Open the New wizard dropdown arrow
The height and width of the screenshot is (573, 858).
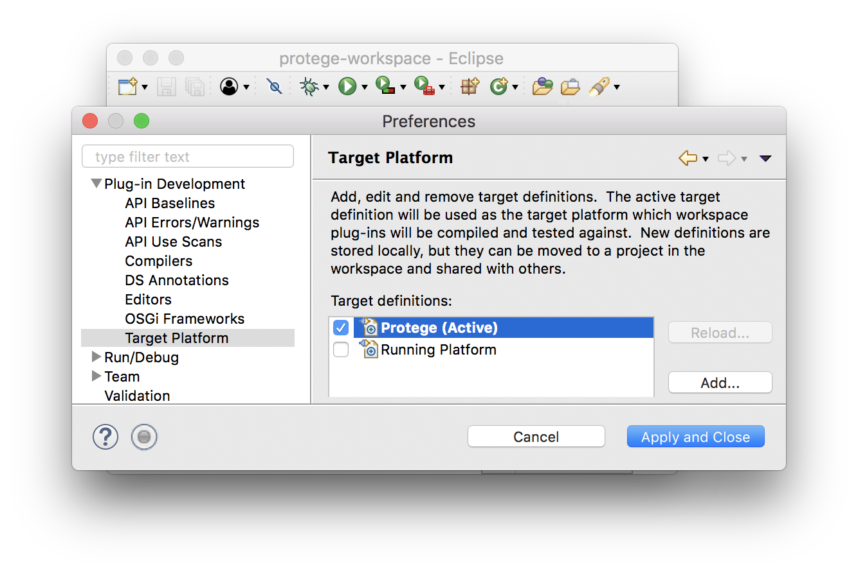coord(145,87)
